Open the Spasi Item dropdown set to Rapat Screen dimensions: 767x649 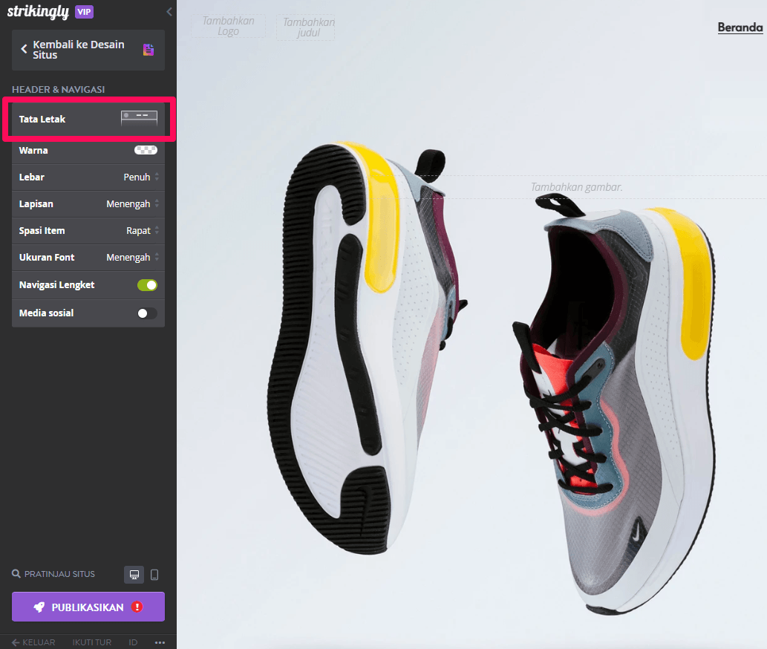(143, 231)
